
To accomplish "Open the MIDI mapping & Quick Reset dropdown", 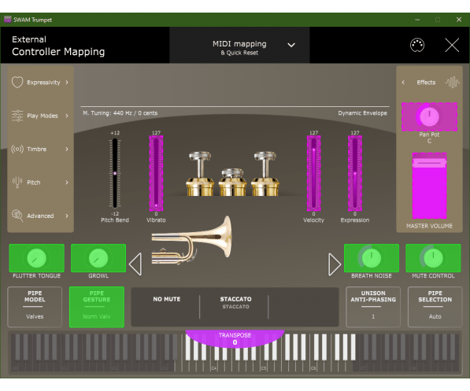I will click(239, 46).
